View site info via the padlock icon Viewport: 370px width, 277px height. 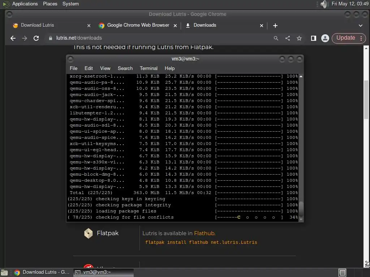click(x=50, y=38)
